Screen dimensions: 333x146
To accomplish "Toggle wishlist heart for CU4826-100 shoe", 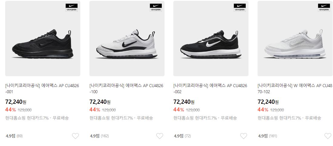I will click(x=160, y=136).
